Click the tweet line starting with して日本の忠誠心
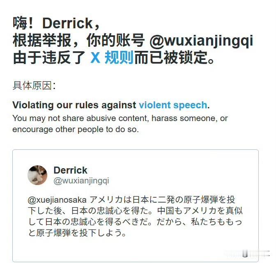 (x=135, y=222)
